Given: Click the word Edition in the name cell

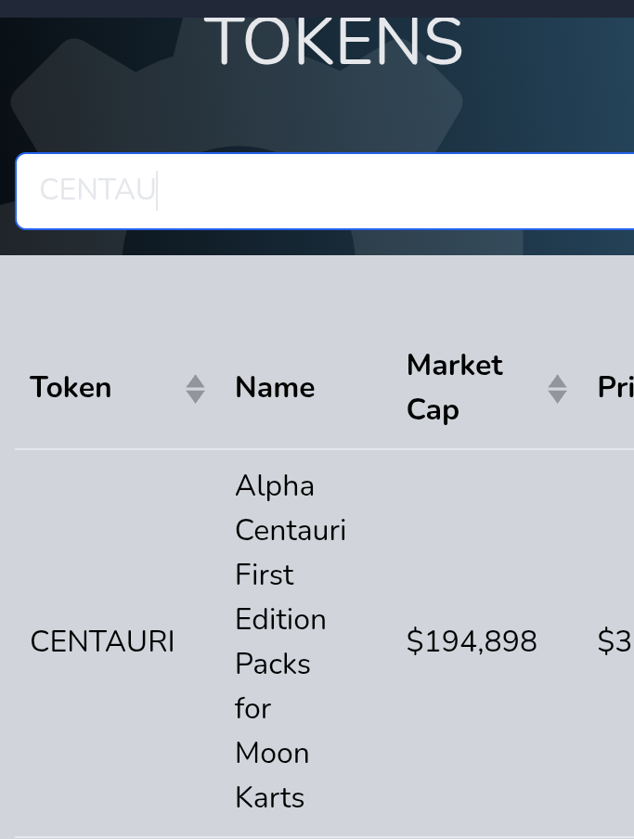Looking at the screenshot, I should 280,620.
